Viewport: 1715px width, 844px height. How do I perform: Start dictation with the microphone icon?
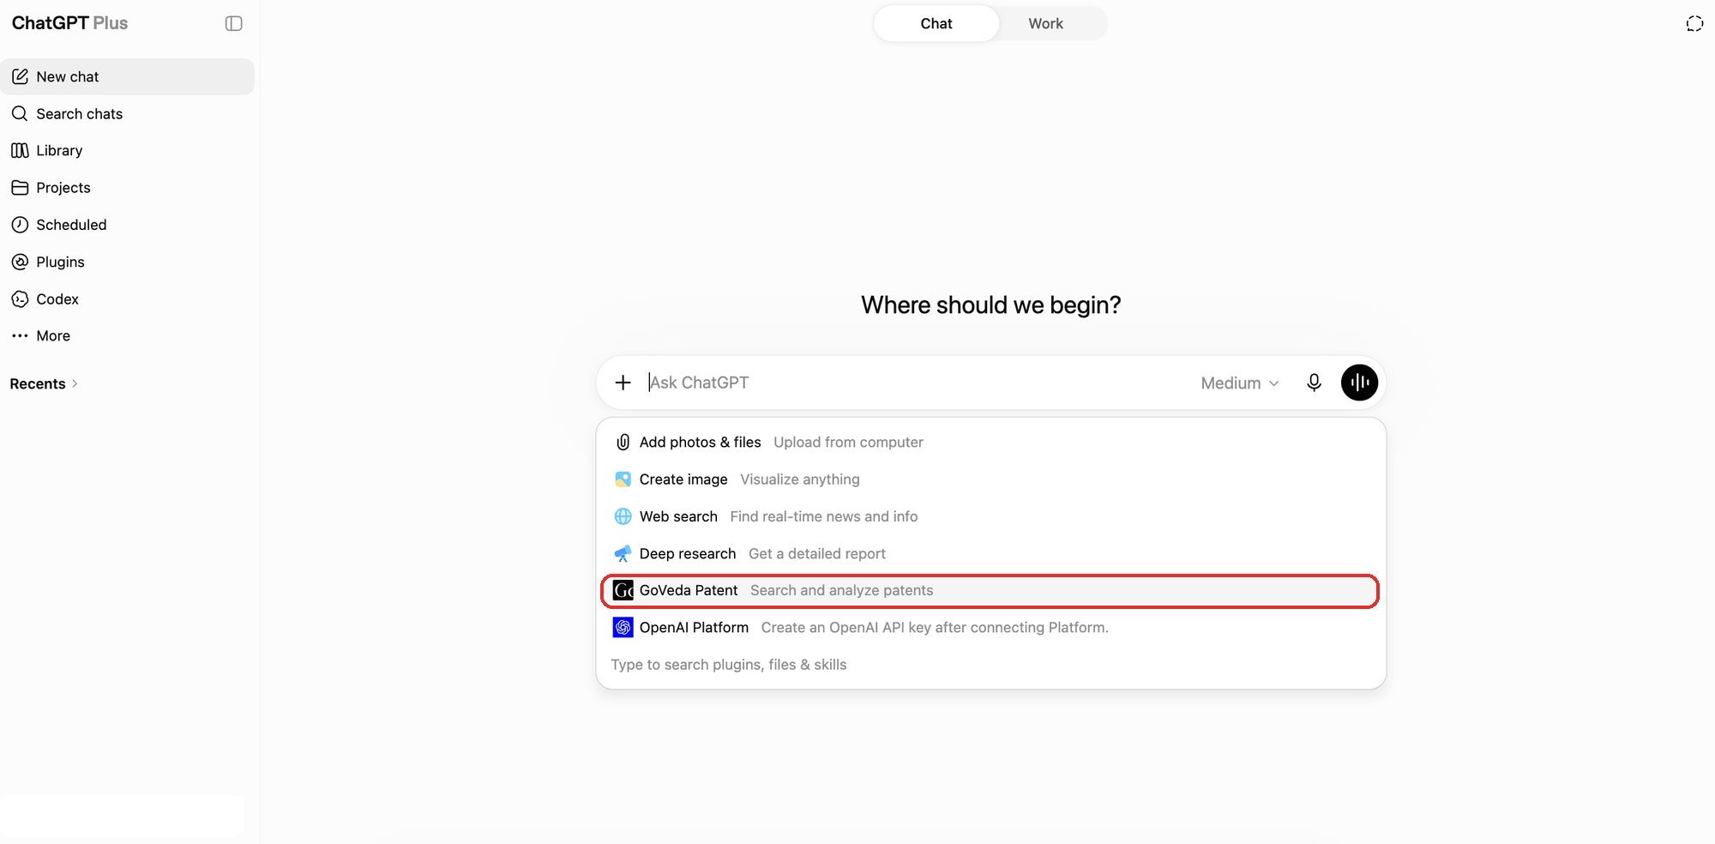1314,383
